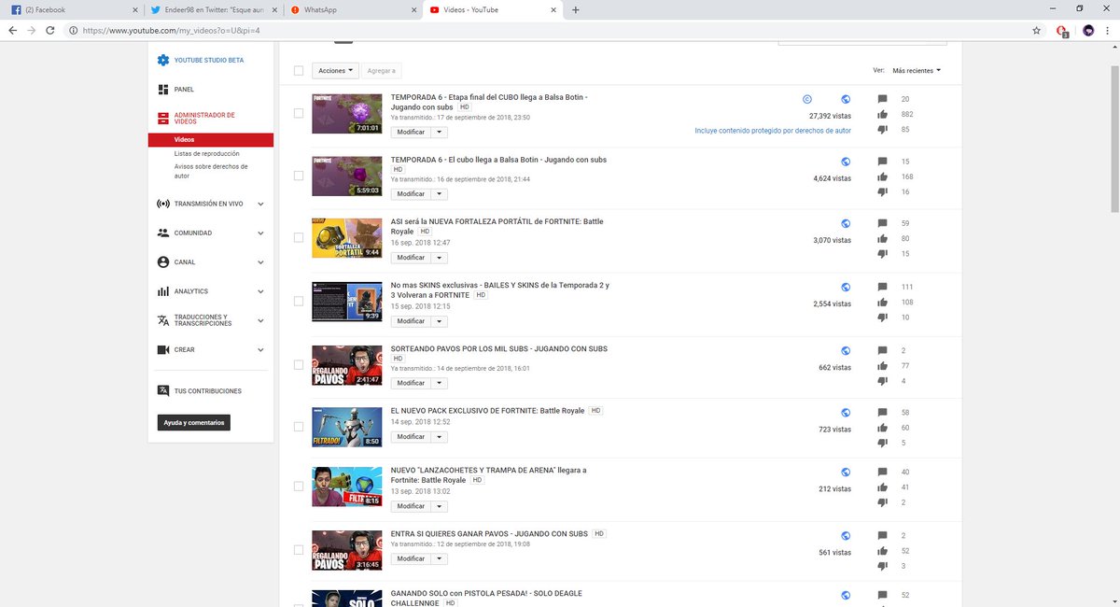Image resolution: width=1120 pixels, height=607 pixels.
Task: Click comments icon for No mas SKINS exclusivas video
Action: coord(883,287)
